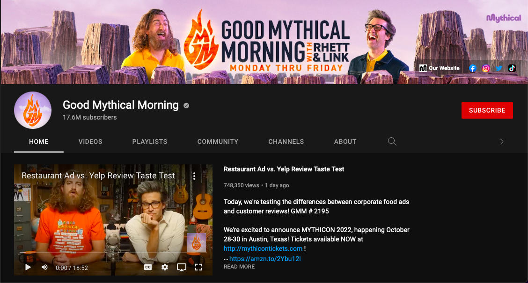
Task: Open the amzn.to/2Ybu12I link
Action: tap(265, 259)
